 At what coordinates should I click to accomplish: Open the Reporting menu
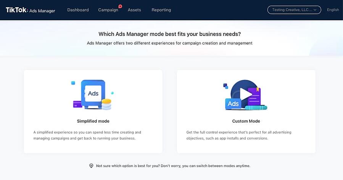161,10
